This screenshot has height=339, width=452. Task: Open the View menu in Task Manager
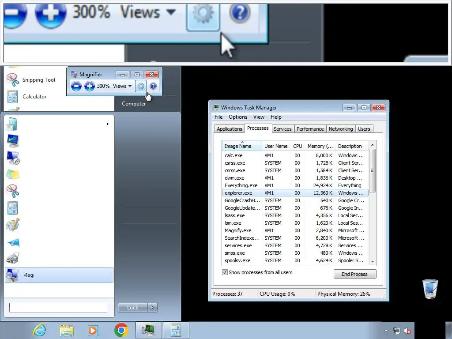click(x=259, y=117)
